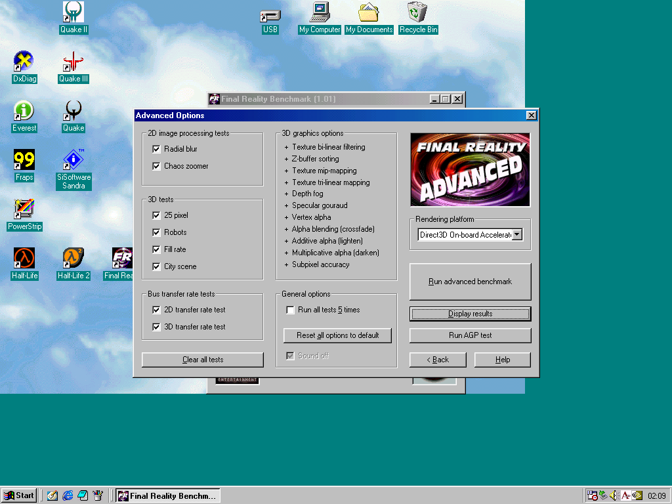Enable Run all tests 5 times
This screenshot has width=672, height=504.
tap(290, 310)
